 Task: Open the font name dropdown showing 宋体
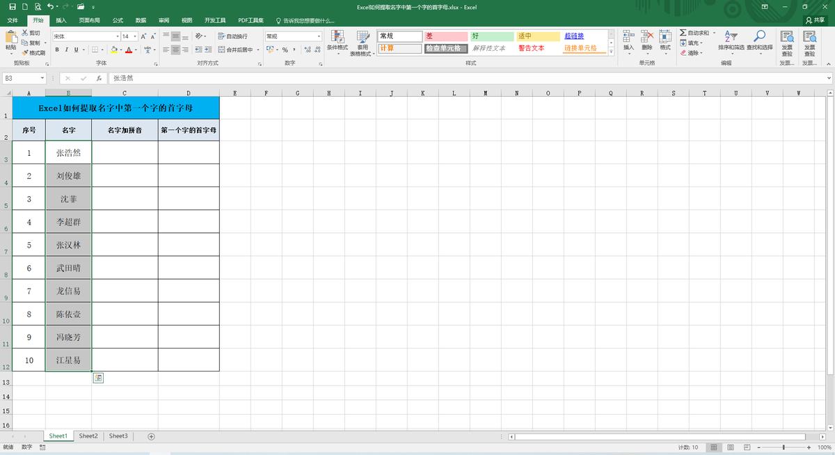click(x=118, y=36)
